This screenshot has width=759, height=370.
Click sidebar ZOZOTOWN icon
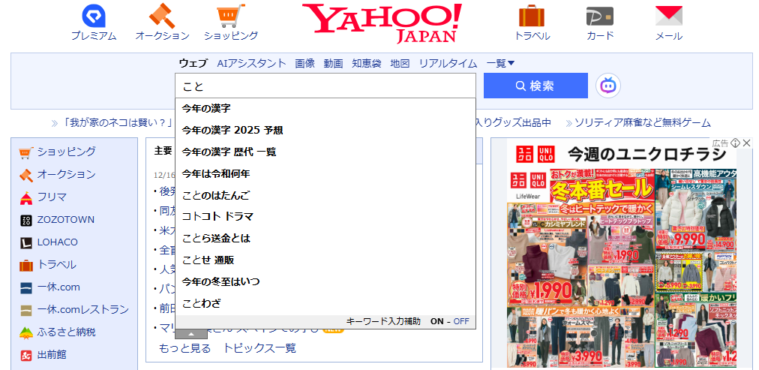point(25,221)
